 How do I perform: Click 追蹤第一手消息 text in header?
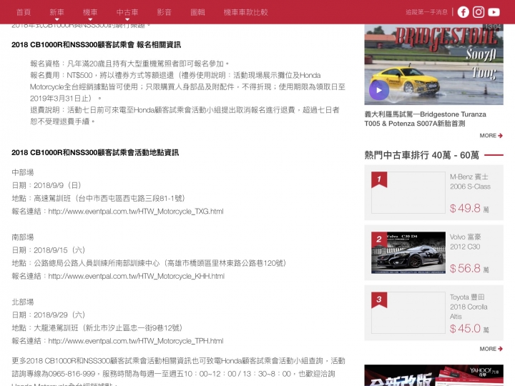pyautogui.click(x=426, y=12)
